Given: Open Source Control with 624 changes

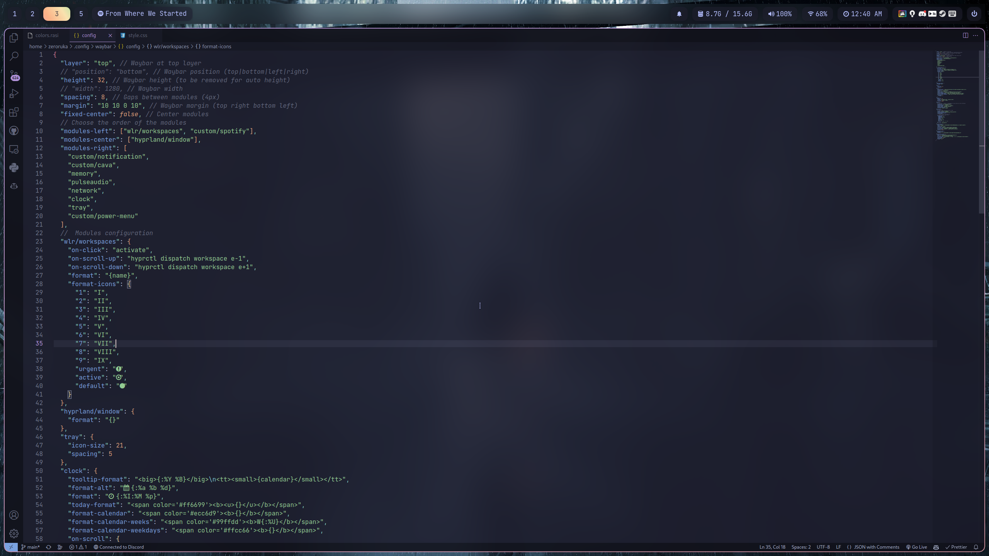Looking at the screenshot, I should tap(14, 75).
